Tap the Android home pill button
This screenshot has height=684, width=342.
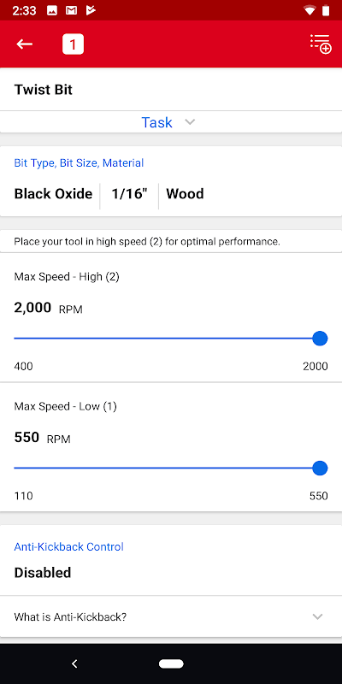pyautogui.click(x=171, y=663)
